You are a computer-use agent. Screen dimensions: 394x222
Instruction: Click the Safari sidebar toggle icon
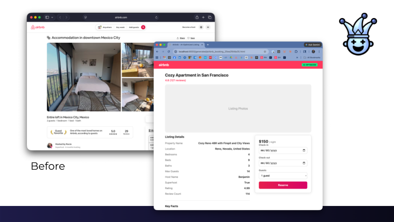point(47,17)
